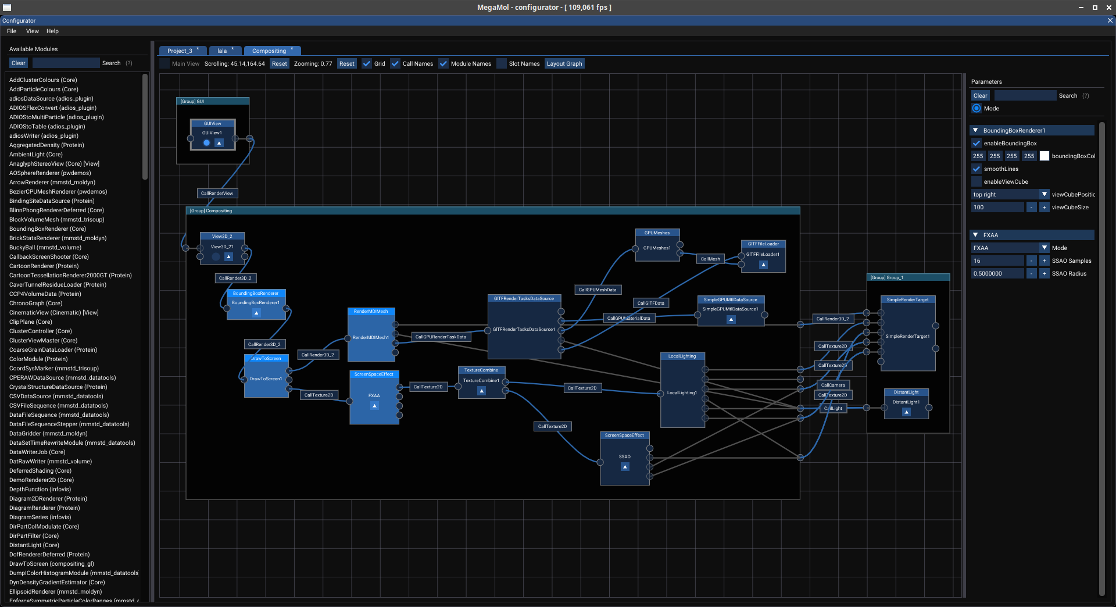
Task: Click the last 255 boundingBoxColor value field
Action: pos(1029,156)
